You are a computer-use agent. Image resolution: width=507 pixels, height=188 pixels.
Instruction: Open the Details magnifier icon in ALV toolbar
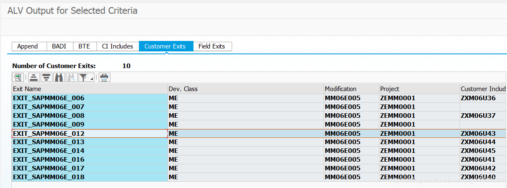point(18,77)
